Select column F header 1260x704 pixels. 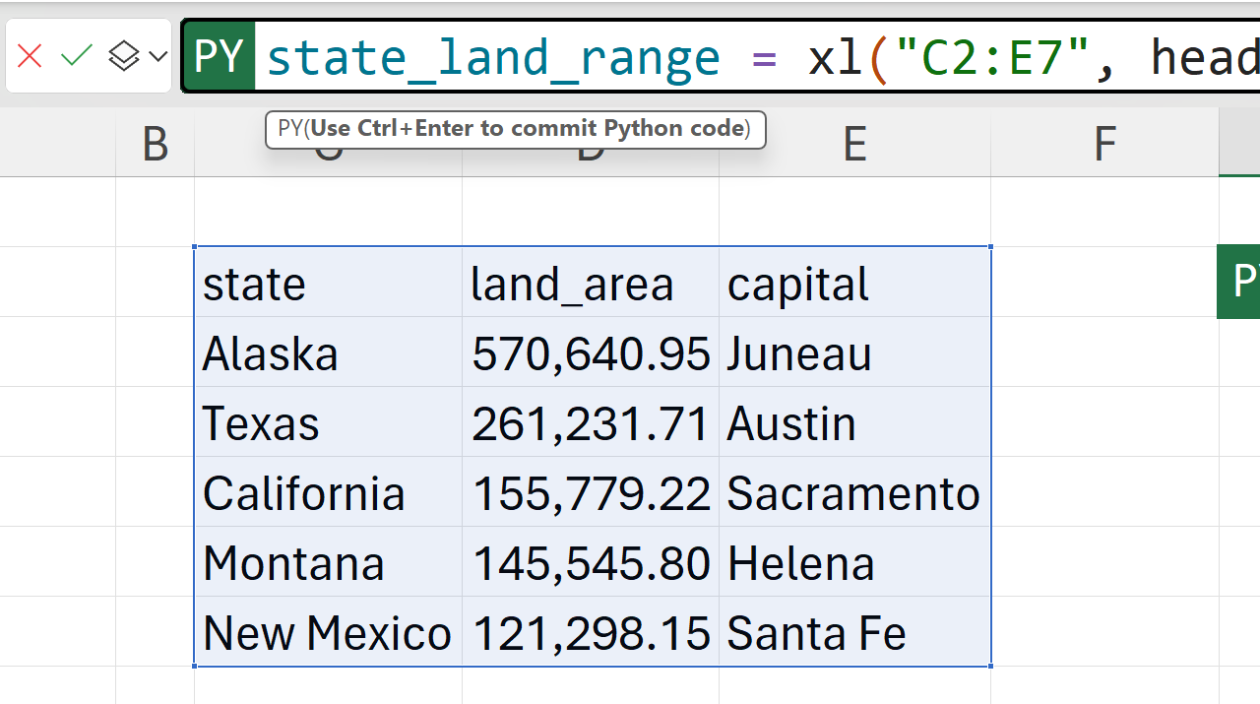(1104, 145)
